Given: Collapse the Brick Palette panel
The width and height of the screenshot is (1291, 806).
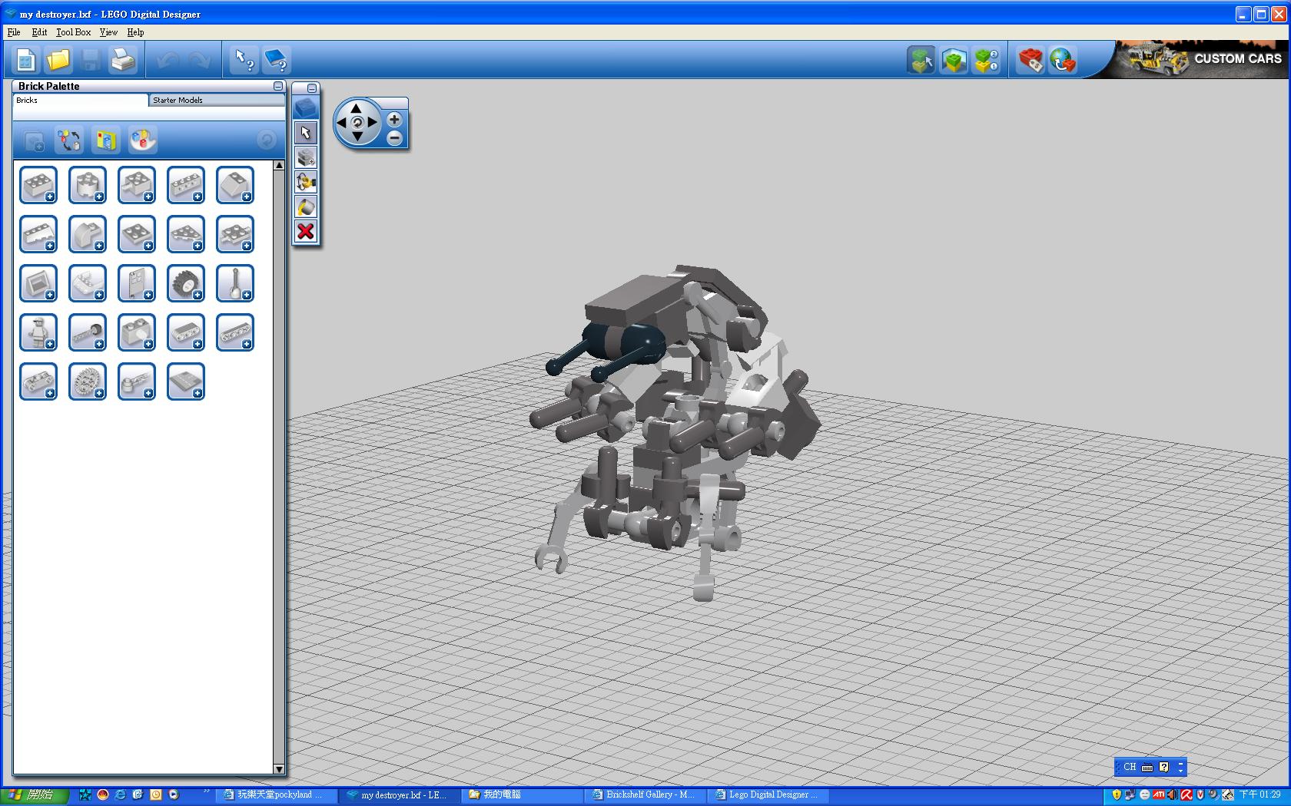Looking at the screenshot, I should [x=278, y=86].
